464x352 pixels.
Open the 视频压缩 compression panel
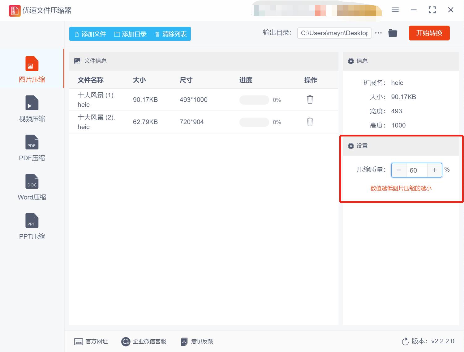(31, 108)
